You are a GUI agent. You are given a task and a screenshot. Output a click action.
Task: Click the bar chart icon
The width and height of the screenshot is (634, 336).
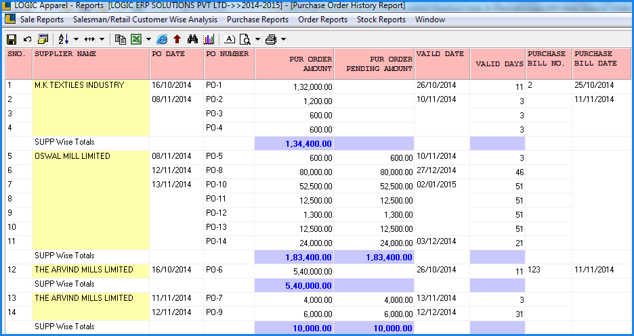tap(209, 39)
